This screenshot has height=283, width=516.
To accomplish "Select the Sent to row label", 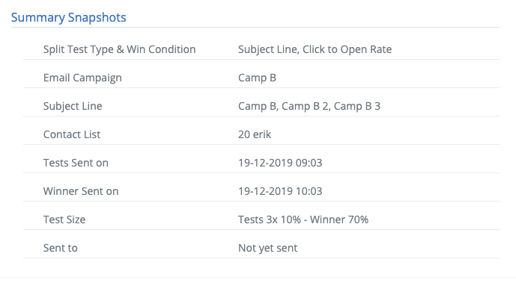I will pos(61,248).
